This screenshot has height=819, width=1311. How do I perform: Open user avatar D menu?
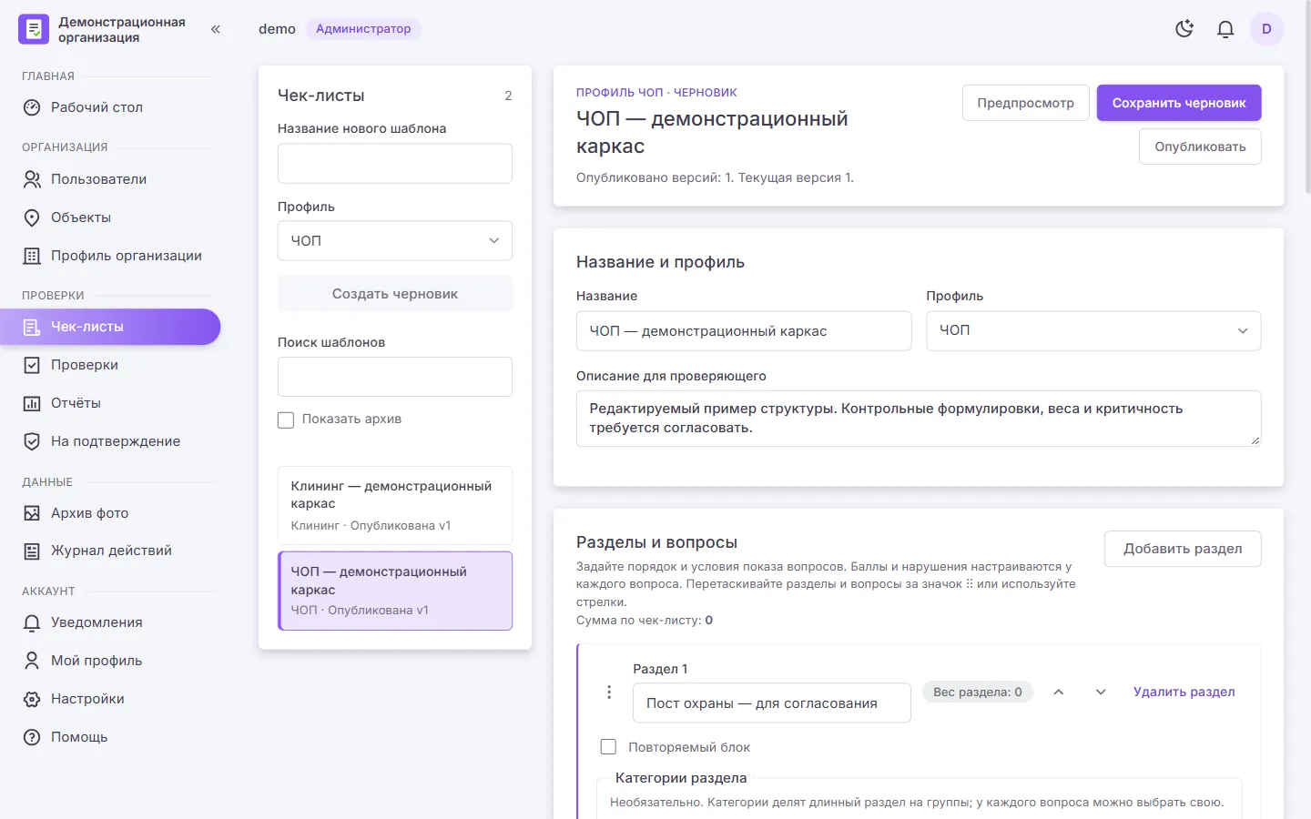tap(1266, 29)
